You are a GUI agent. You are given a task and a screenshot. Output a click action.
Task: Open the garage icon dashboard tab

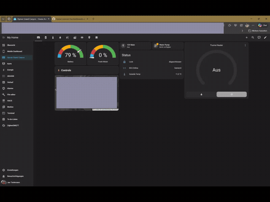(x=75, y=37)
